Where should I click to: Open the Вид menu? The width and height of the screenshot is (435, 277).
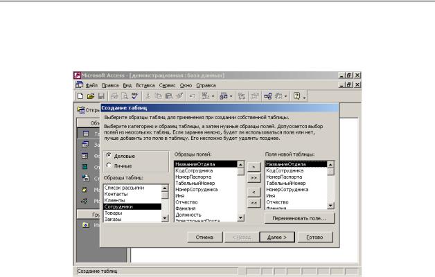127,85
